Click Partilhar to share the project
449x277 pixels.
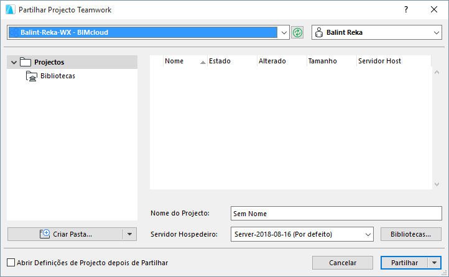click(404, 263)
